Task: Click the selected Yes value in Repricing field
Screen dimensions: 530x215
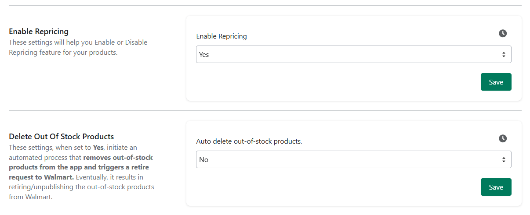Action: click(204, 55)
